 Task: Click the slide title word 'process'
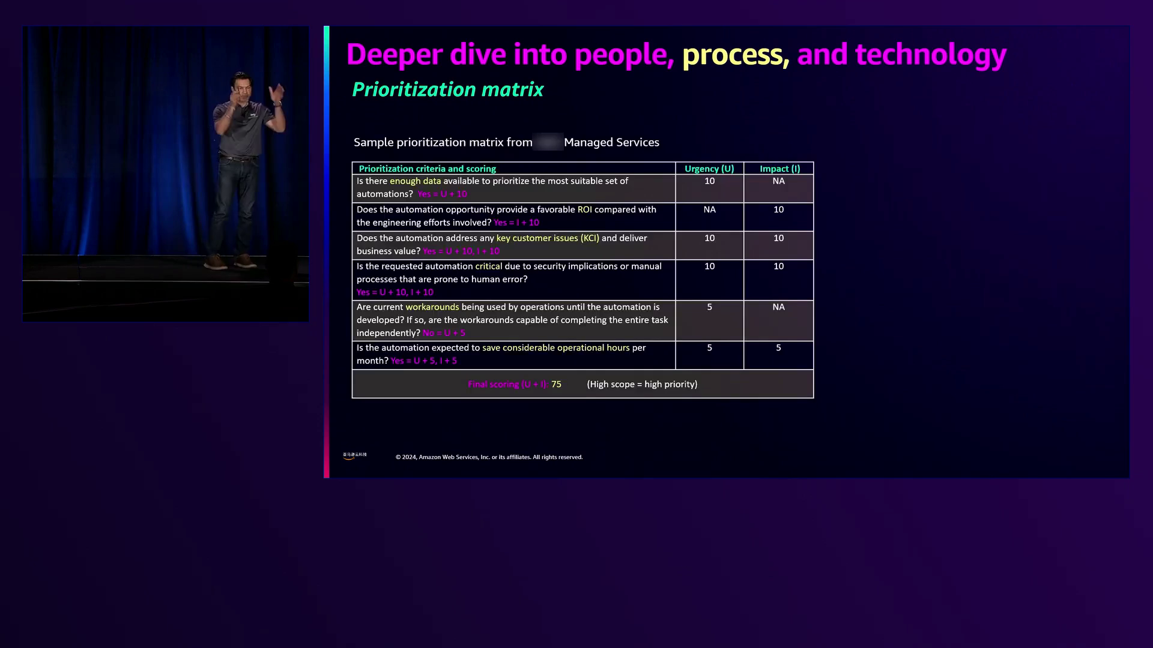pyautogui.click(x=733, y=54)
